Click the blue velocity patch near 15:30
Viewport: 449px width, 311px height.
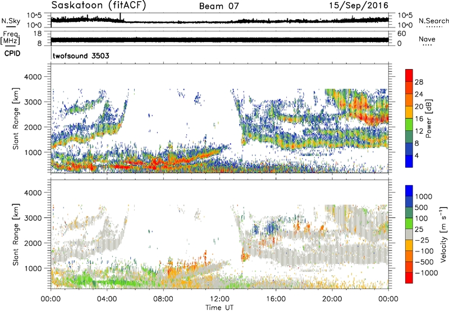click(x=271, y=228)
